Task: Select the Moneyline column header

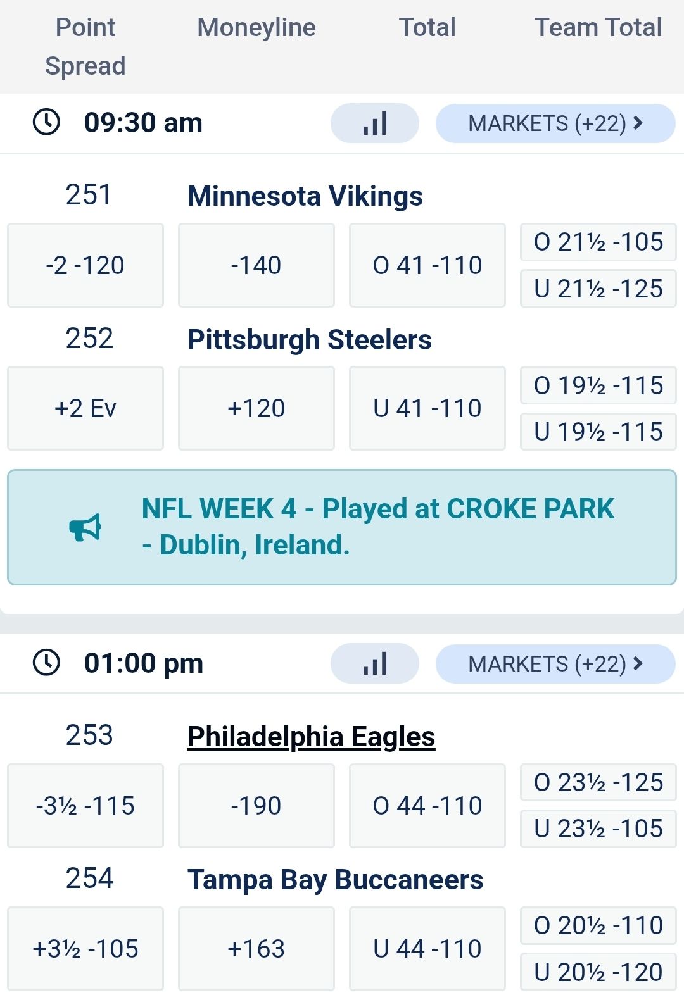Action: 256,28
